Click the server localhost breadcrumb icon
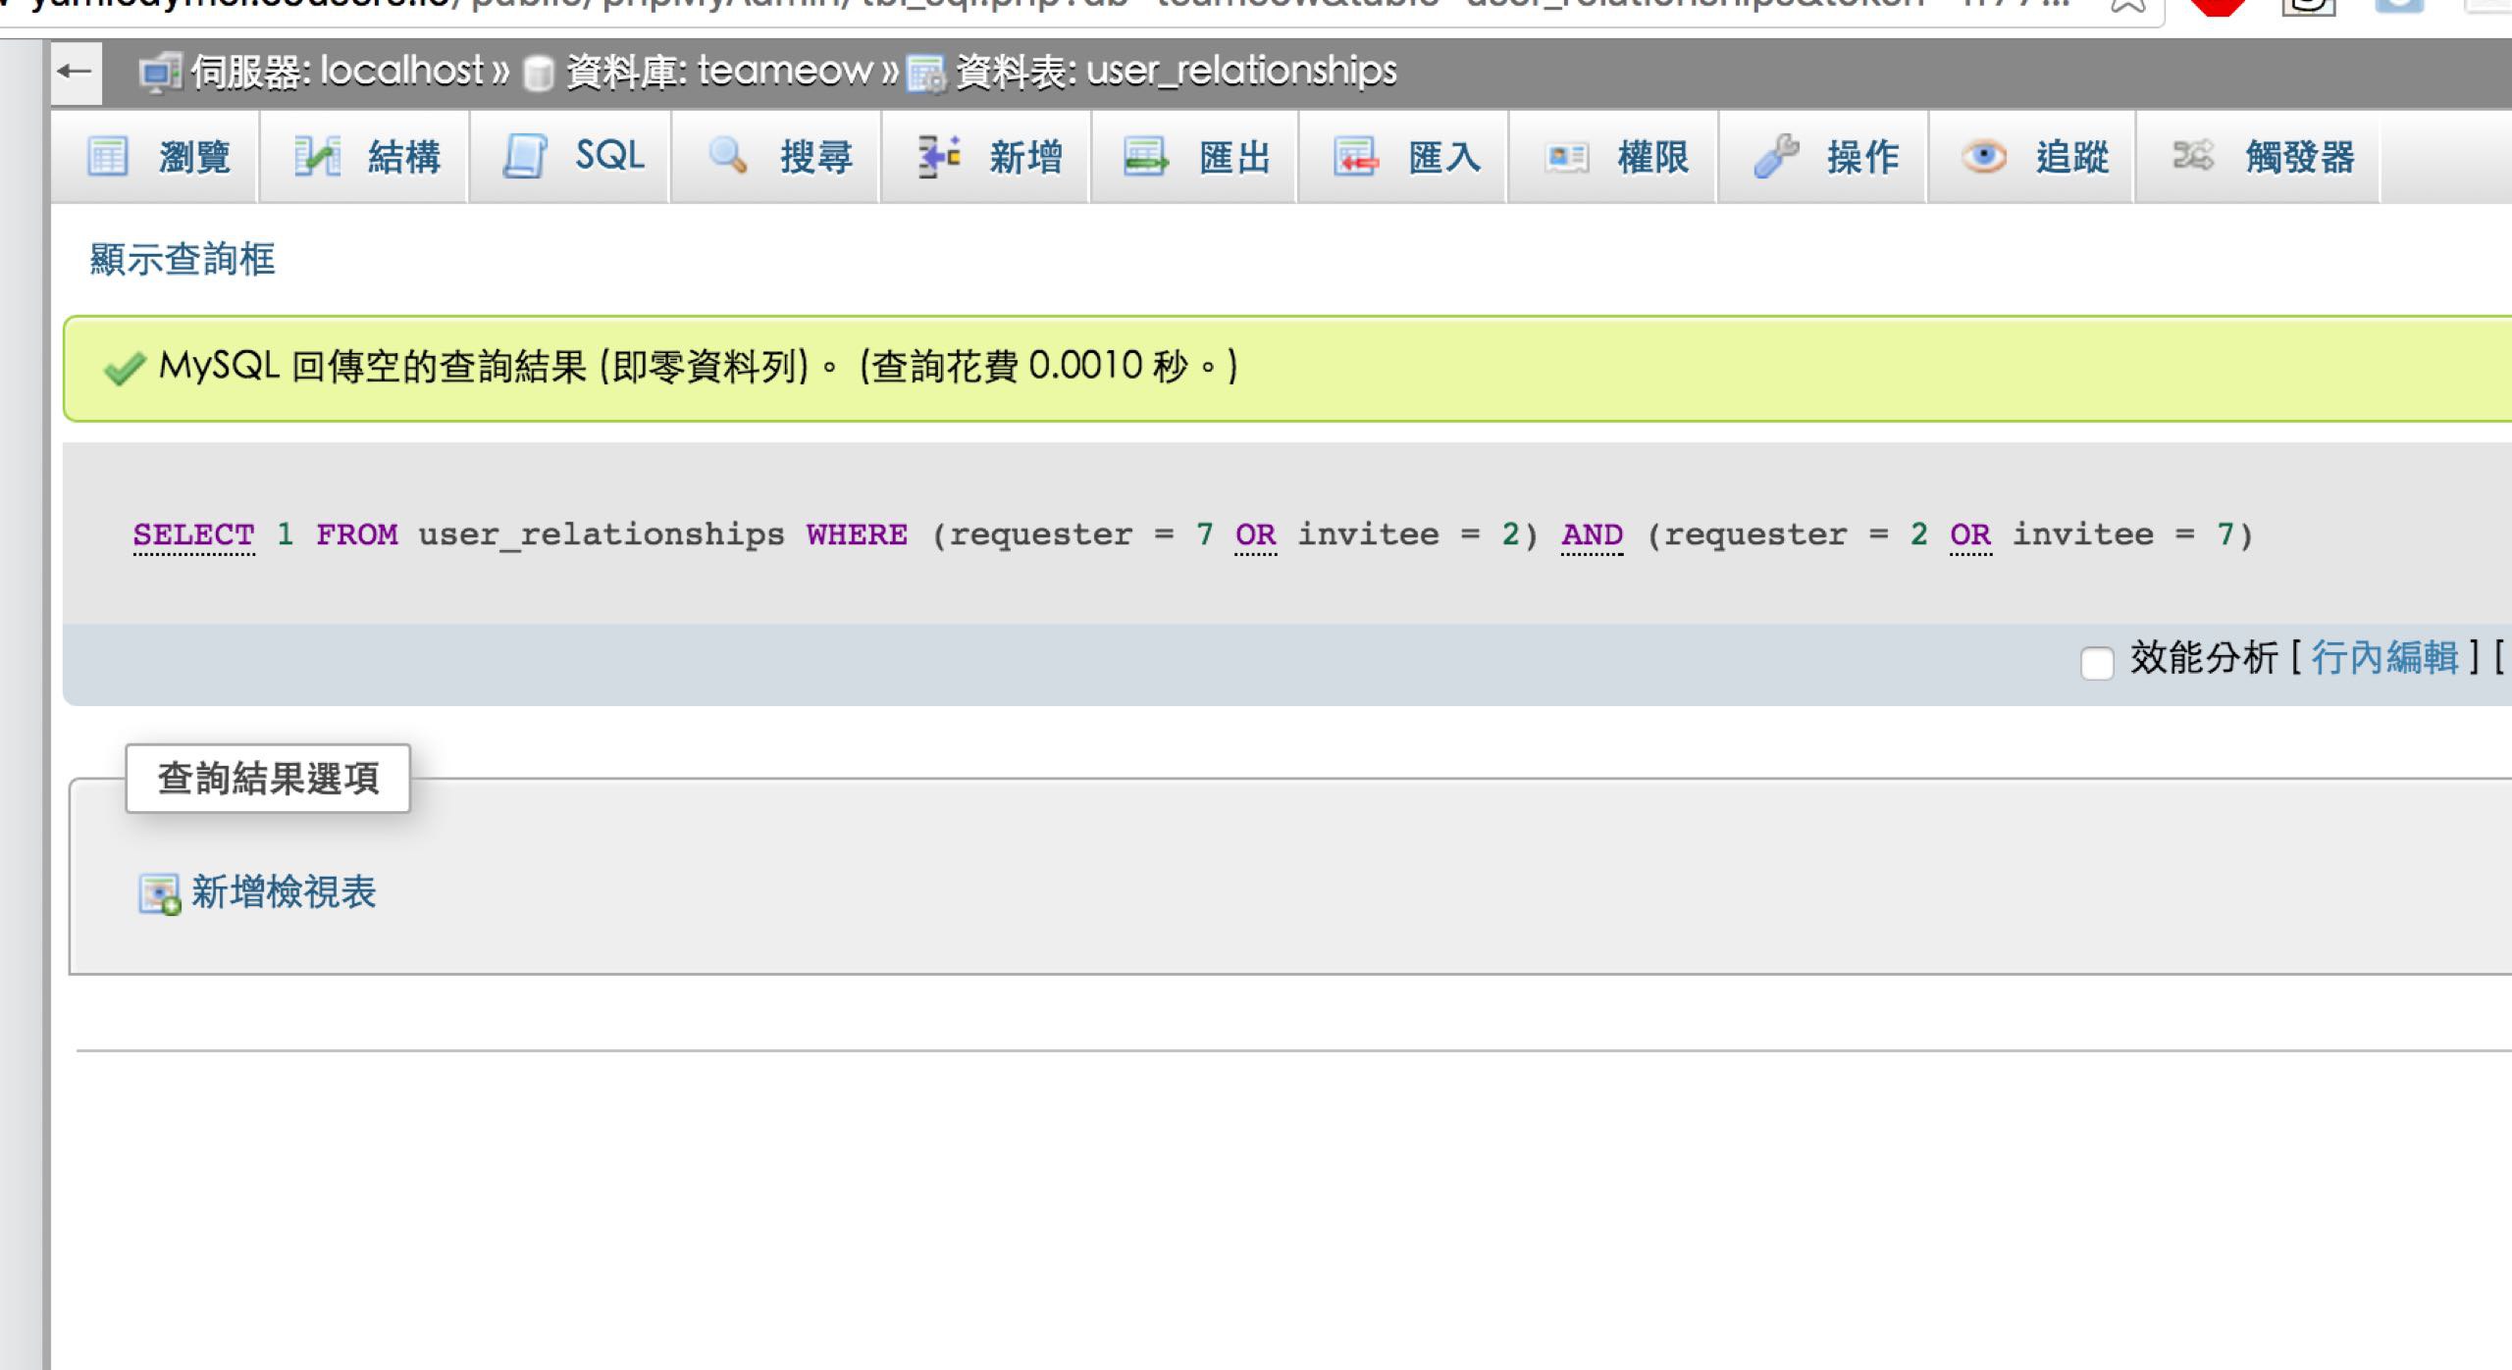The width and height of the screenshot is (2512, 1370). coord(159,74)
